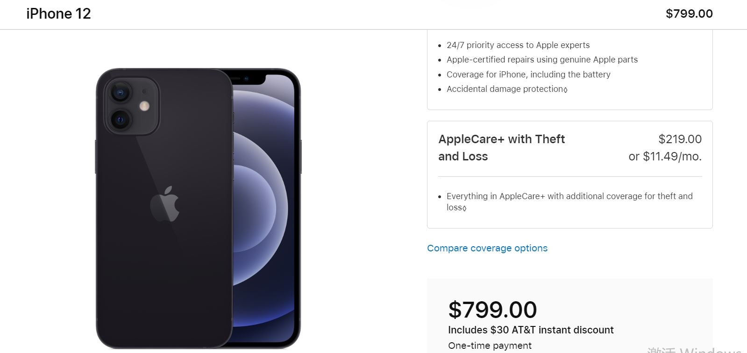Click the camera flash on the iPhone
747x353 pixels.
click(x=145, y=106)
